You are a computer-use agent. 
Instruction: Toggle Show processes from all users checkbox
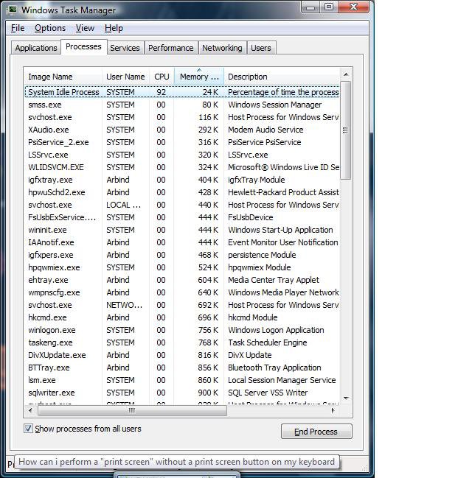[28, 429]
